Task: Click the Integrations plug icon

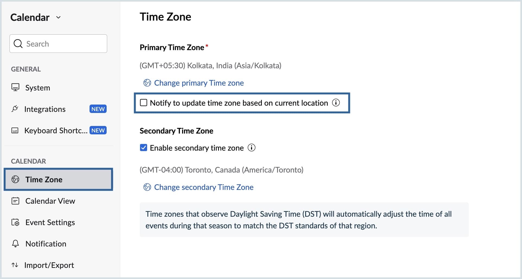Action: pyautogui.click(x=15, y=109)
